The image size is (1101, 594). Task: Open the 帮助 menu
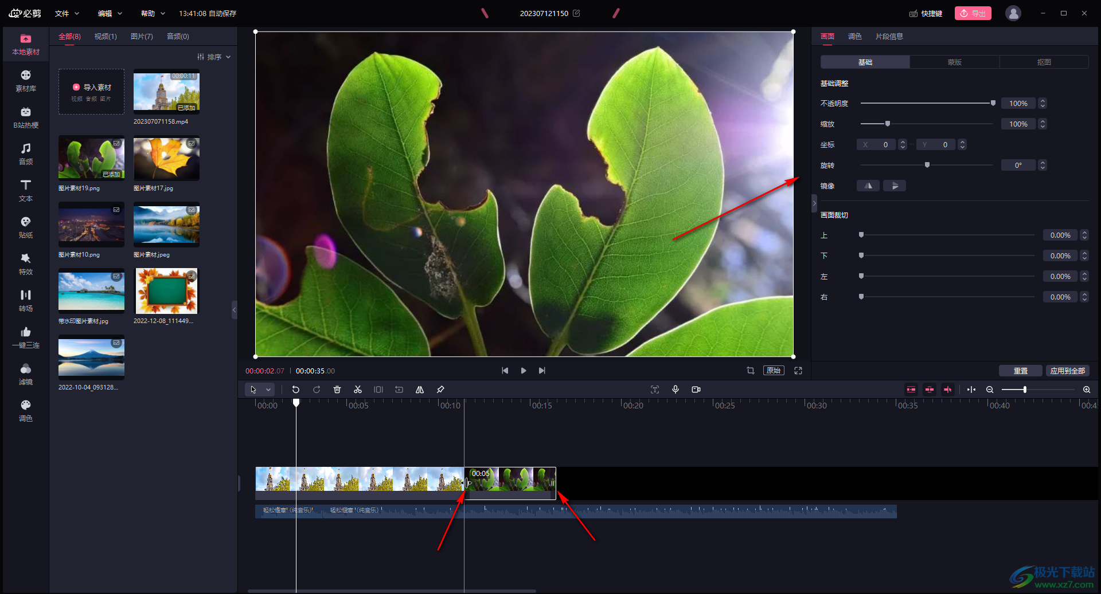point(153,13)
